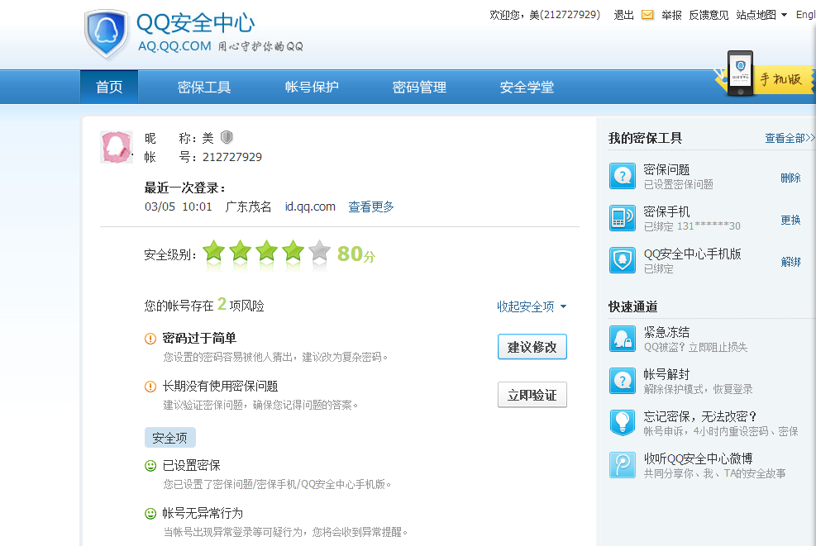This screenshot has height=546, width=816.
Task: Click the mobile version phone icon
Action: click(x=740, y=74)
